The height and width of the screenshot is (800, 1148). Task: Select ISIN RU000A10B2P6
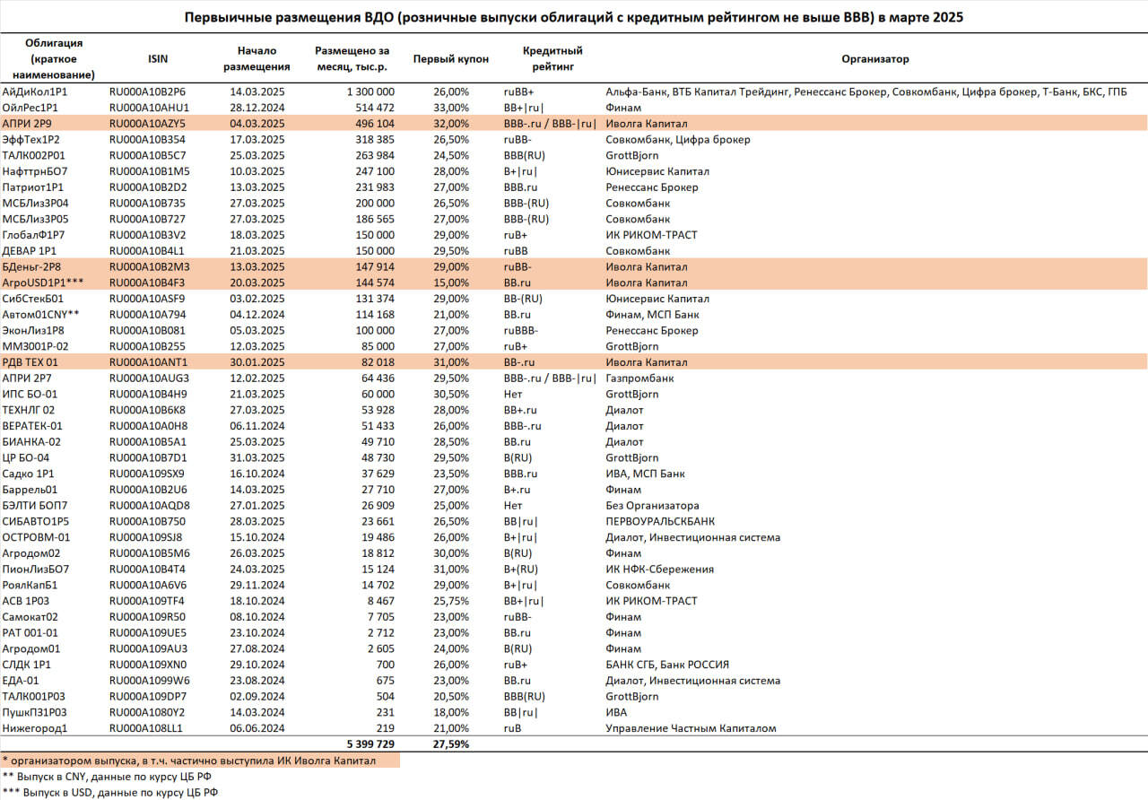point(148,91)
